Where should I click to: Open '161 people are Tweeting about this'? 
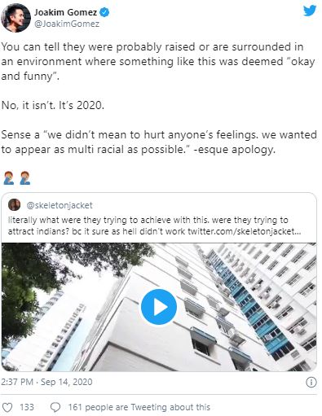tap(139, 407)
